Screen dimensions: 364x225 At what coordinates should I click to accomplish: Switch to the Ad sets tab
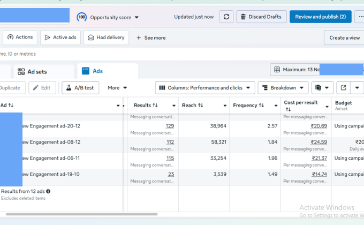36,71
